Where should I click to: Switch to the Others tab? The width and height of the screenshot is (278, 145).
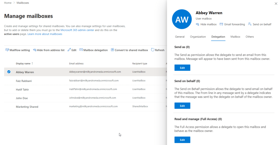click(x=250, y=37)
